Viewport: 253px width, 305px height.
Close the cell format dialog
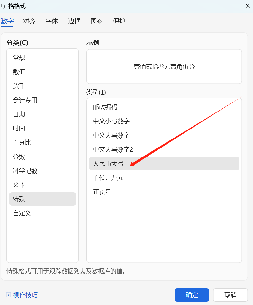pos(248,6)
